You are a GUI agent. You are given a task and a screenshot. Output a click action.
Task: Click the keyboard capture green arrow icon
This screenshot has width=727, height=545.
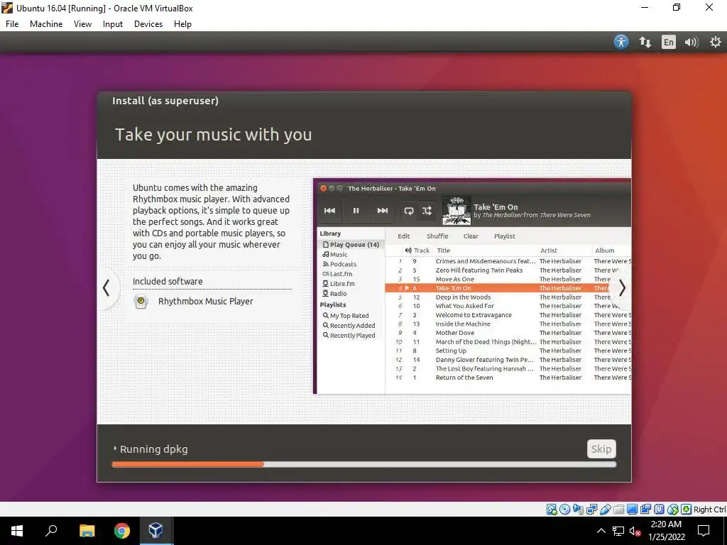click(687, 510)
